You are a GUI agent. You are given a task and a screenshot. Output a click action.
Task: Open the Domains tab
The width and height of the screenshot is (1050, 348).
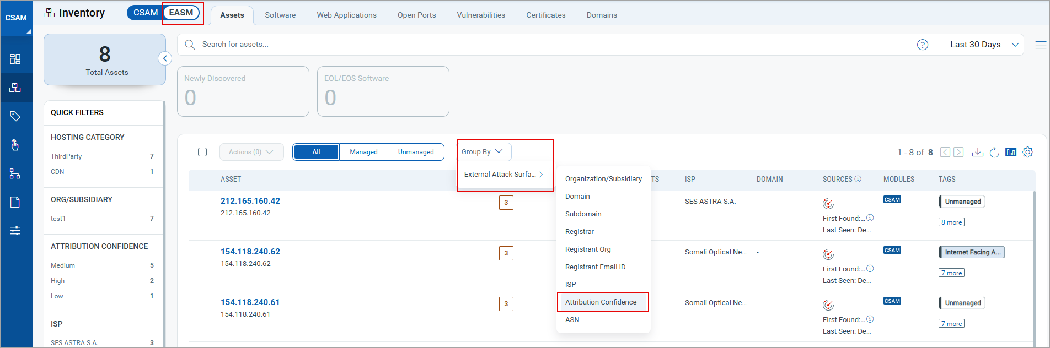click(x=602, y=15)
